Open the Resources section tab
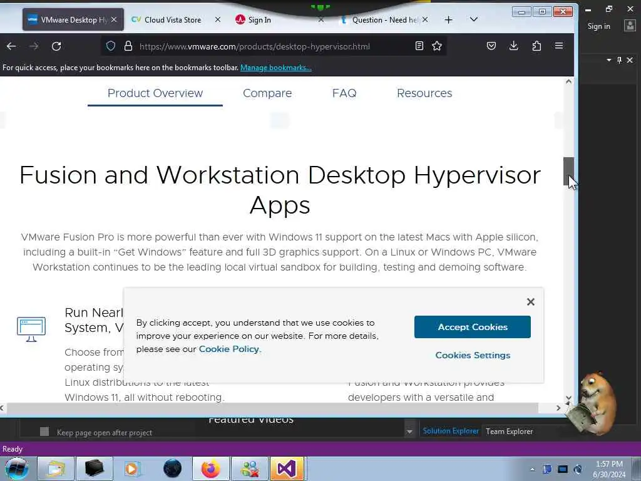 coord(424,93)
